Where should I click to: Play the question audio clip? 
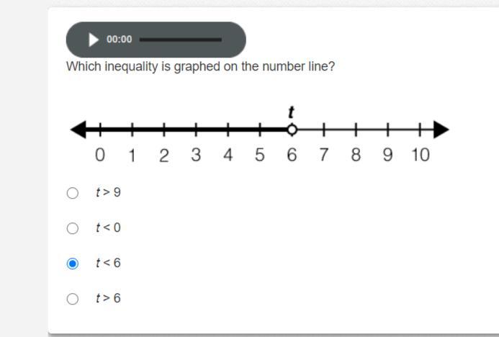[x=93, y=40]
